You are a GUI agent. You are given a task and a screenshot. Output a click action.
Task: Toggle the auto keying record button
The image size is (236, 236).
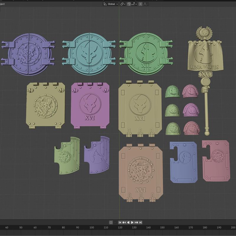[x=111, y=222]
